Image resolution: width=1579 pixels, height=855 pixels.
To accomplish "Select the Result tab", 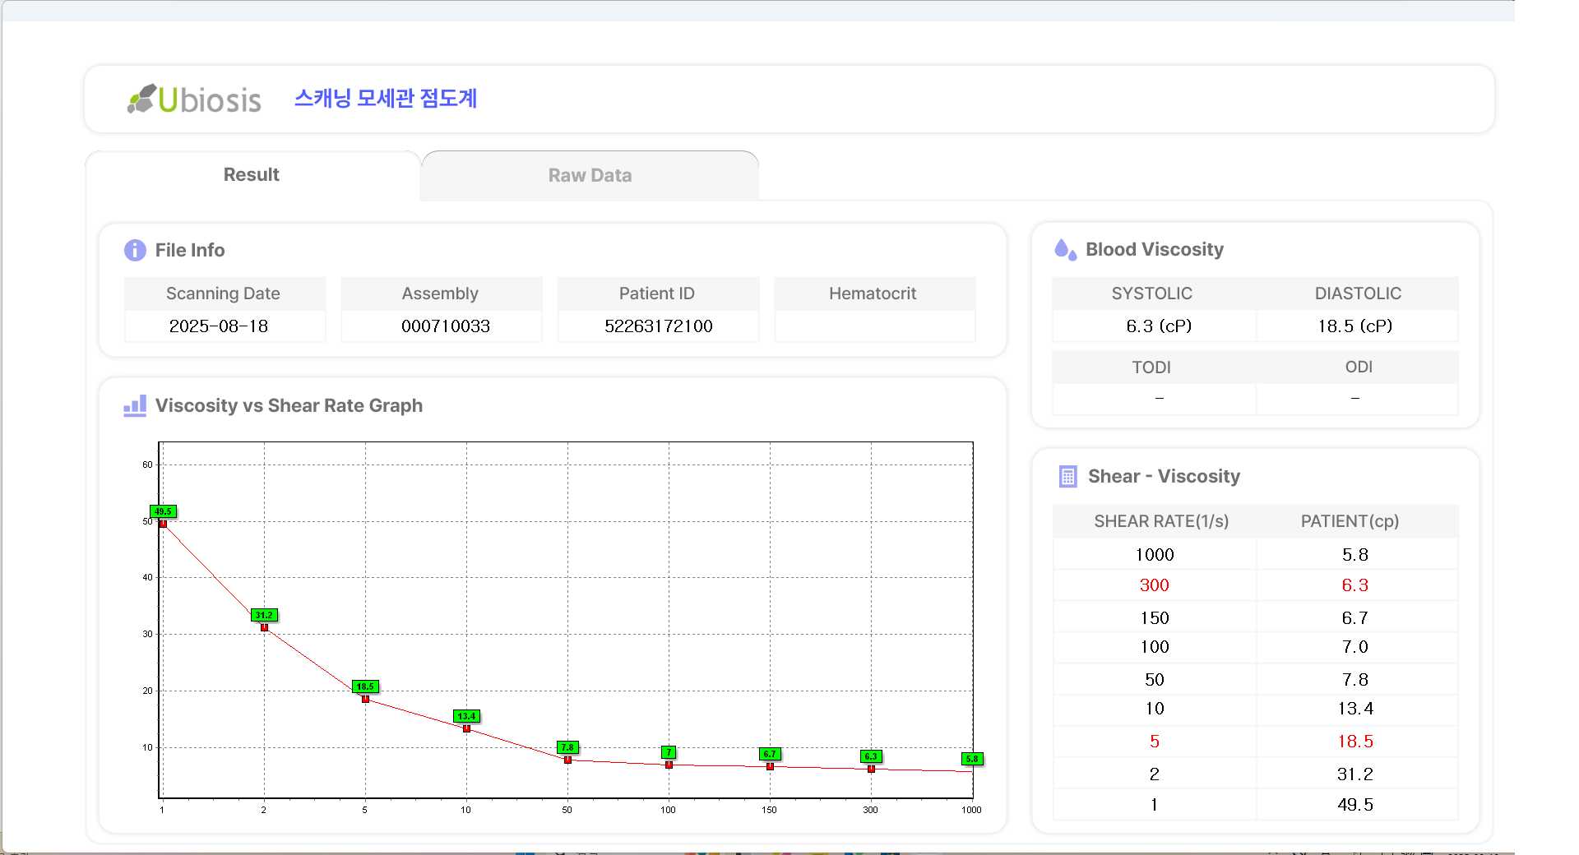I will [x=252, y=175].
